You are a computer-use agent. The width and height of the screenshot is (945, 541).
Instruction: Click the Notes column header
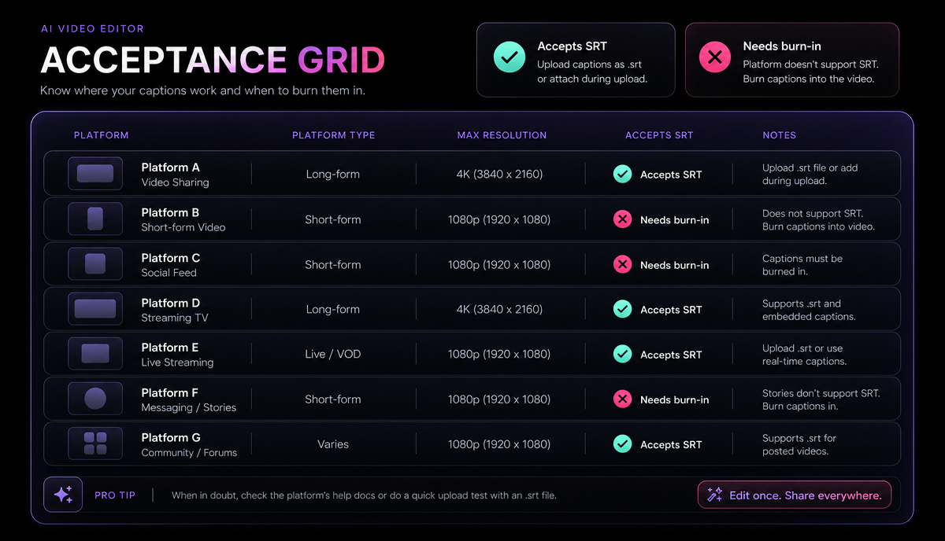(779, 135)
